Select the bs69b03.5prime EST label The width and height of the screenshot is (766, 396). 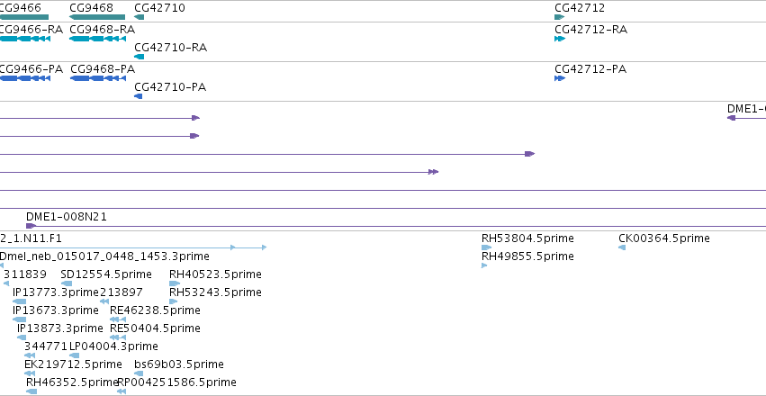click(x=179, y=364)
